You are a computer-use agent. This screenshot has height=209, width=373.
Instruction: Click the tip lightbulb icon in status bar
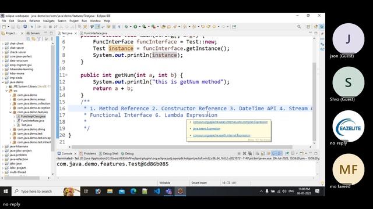[322, 183]
